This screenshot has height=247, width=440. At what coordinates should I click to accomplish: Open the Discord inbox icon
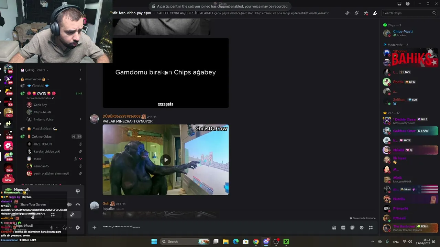click(399, 4)
